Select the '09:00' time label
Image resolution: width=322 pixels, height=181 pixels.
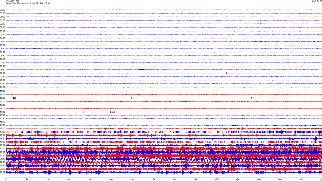click(2, 73)
